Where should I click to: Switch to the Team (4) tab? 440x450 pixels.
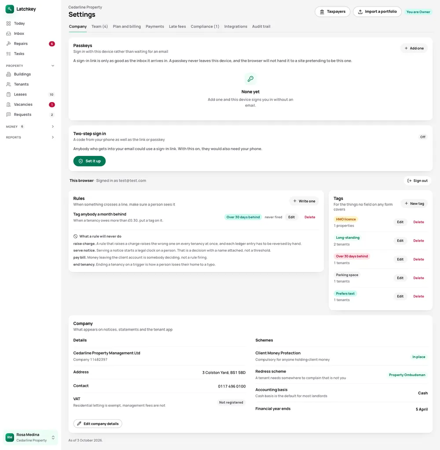click(99, 26)
